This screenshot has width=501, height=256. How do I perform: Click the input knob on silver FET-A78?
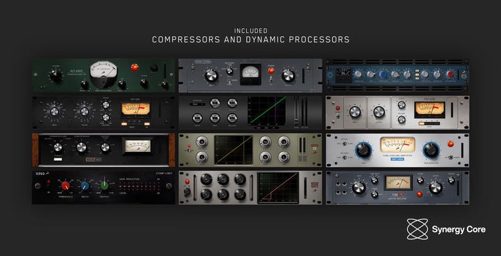354,112
